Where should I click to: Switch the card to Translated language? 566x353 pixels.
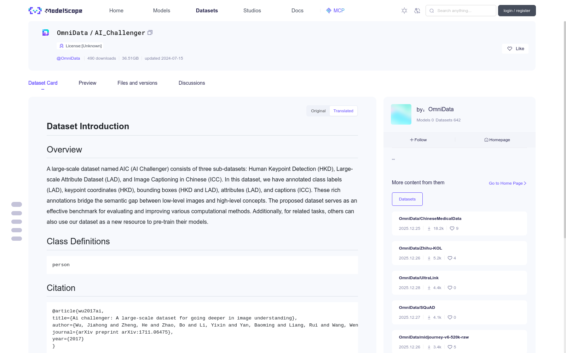[x=343, y=111]
